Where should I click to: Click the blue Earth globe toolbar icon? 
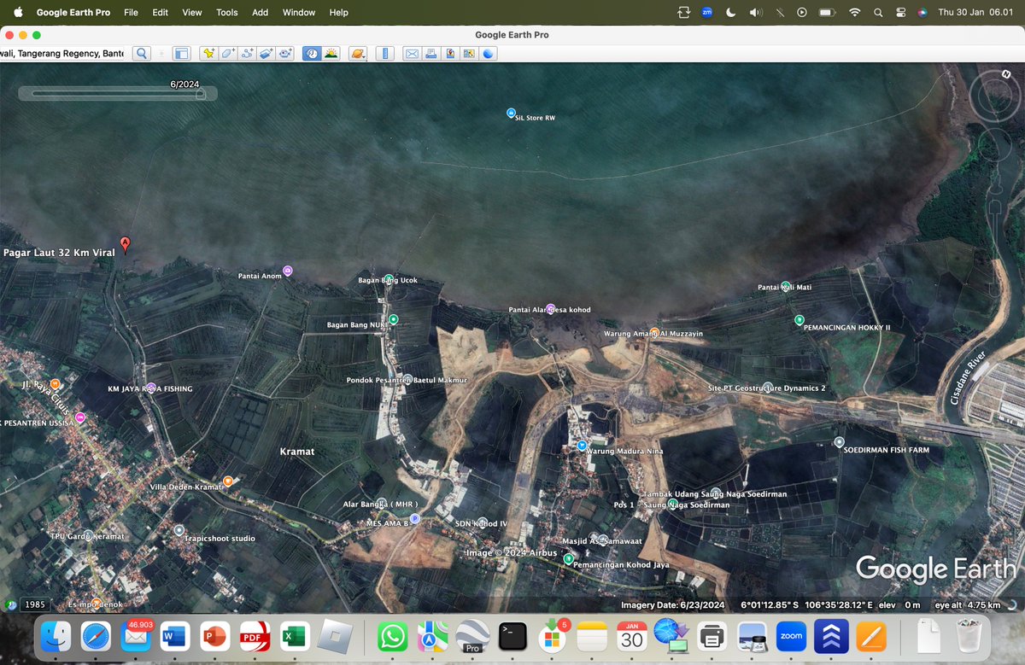coord(489,53)
